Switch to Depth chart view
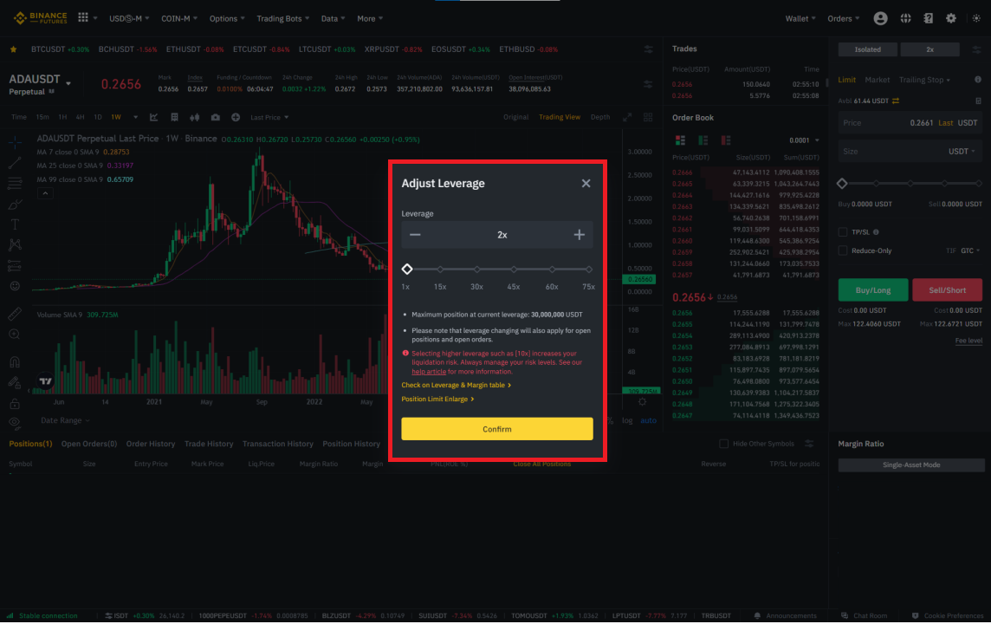Image resolution: width=991 pixels, height=624 pixels. (x=599, y=117)
